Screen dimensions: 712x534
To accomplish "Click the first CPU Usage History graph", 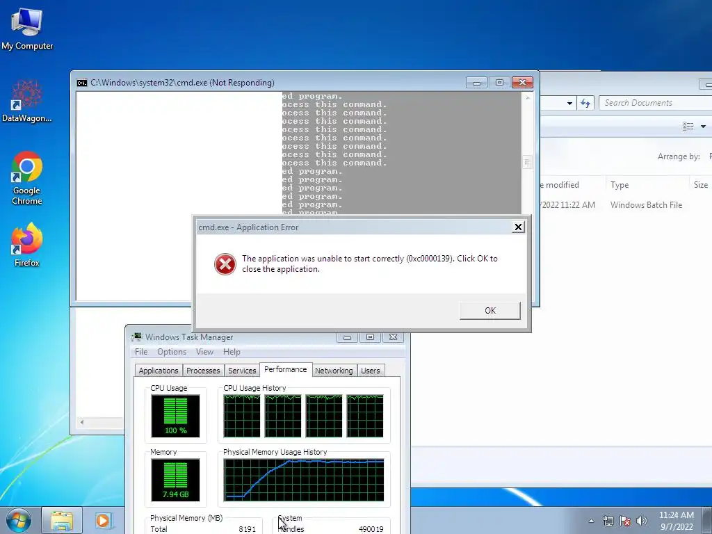I will [x=242, y=416].
